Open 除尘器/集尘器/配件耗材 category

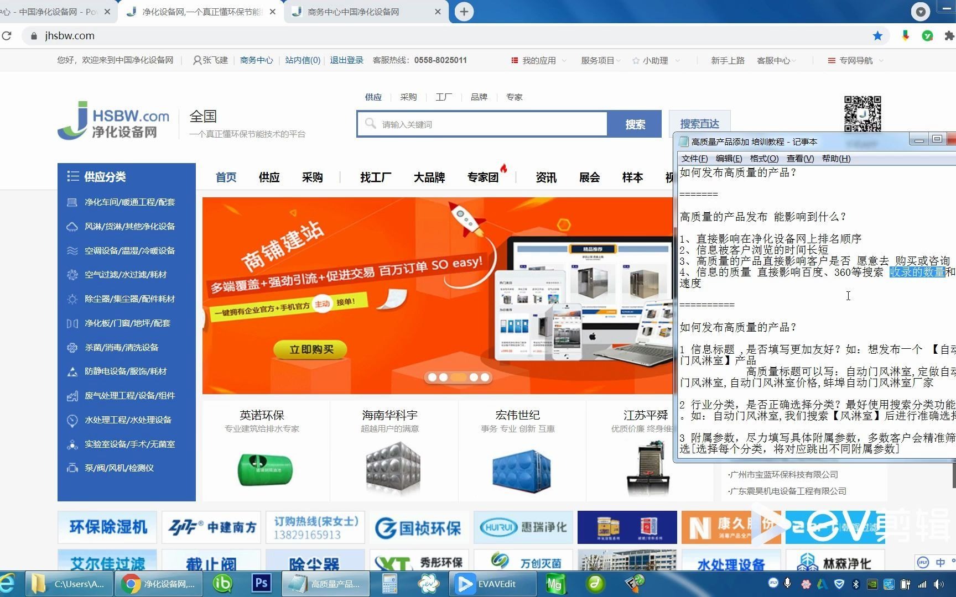pyautogui.click(x=129, y=299)
